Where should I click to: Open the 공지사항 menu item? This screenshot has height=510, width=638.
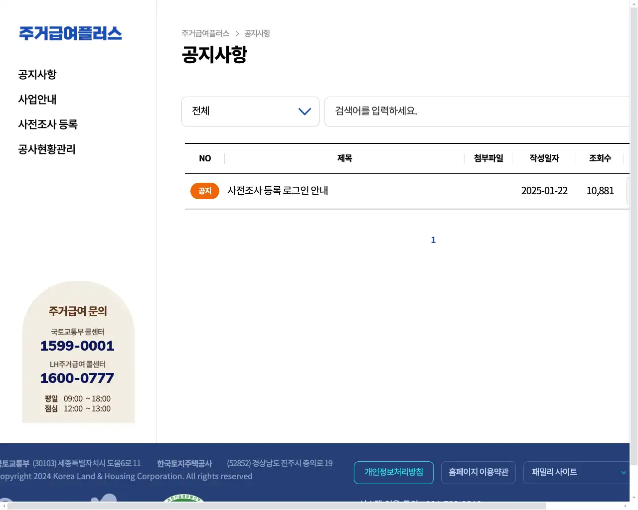point(37,74)
